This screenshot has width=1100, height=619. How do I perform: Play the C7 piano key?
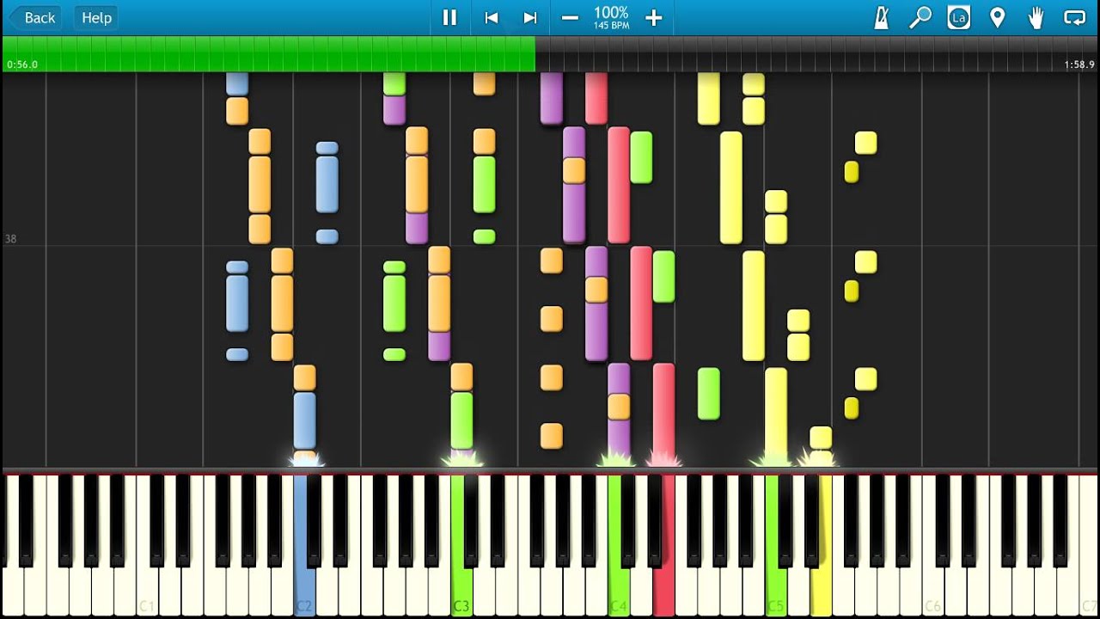[1090, 593]
